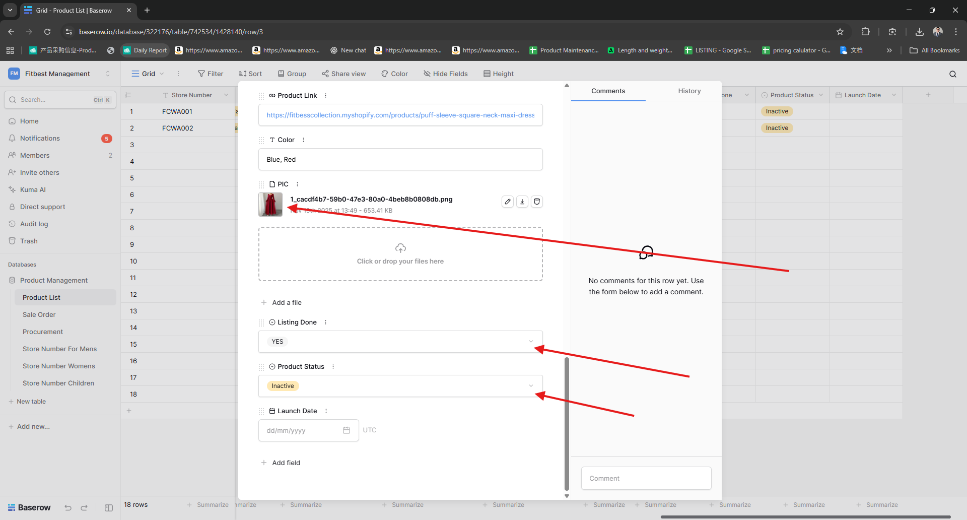Screen dimensions: 967x520
Task: Switch to the History tab
Action: click(689, 91)
